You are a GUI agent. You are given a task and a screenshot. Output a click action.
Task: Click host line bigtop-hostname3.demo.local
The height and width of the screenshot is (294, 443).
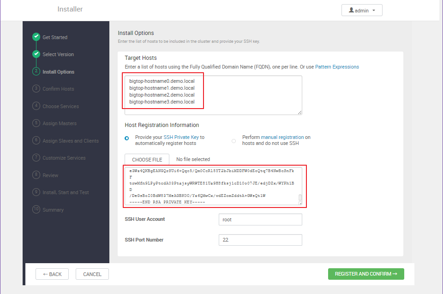click(x=162, y=102)
